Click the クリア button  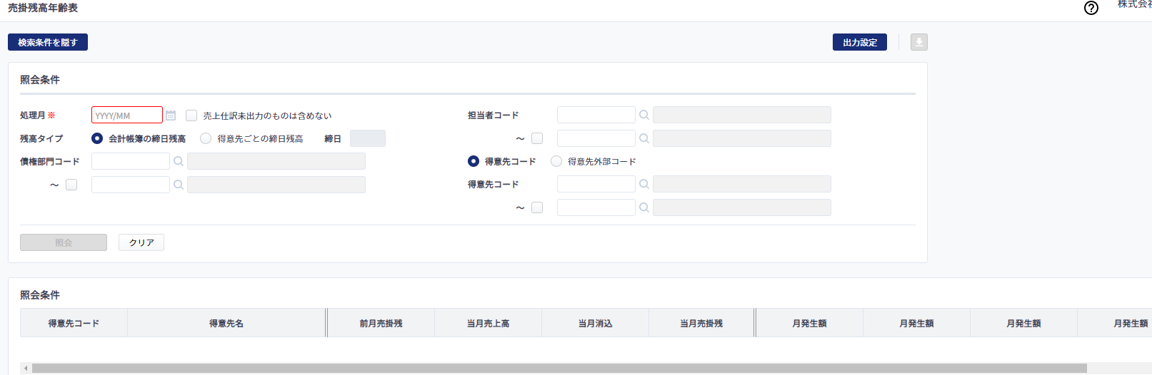[141, 242]
